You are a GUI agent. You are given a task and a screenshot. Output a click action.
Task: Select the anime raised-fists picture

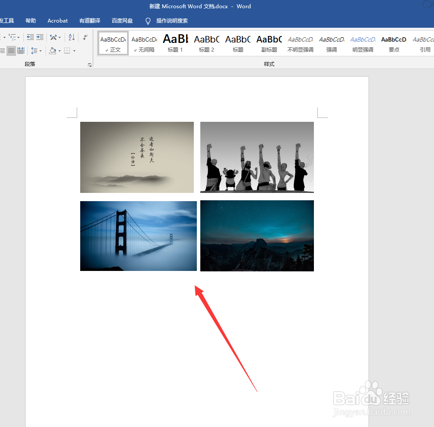[257, 157]
